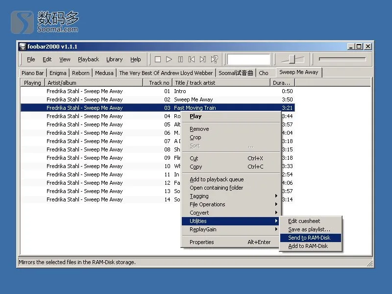This screenshot has height=294, width=392.
Task: Select Send to RAM-Disk
Action: [311, 238]
